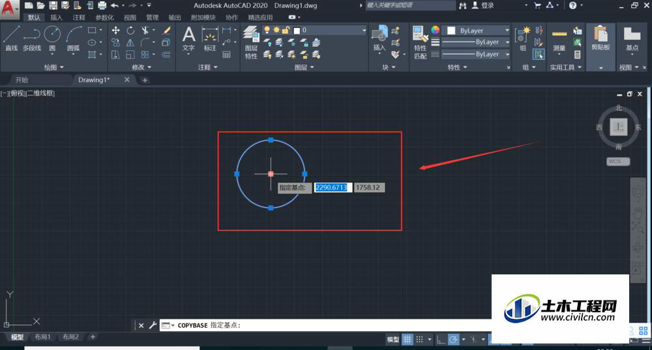
Task: Click the WCS button under ViewCube
Action: coord(617,161)
